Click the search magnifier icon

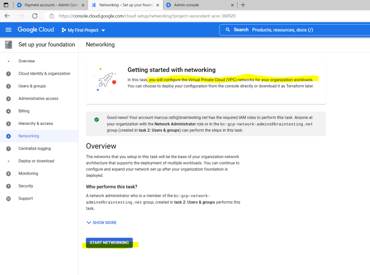(x=228, y=30)
